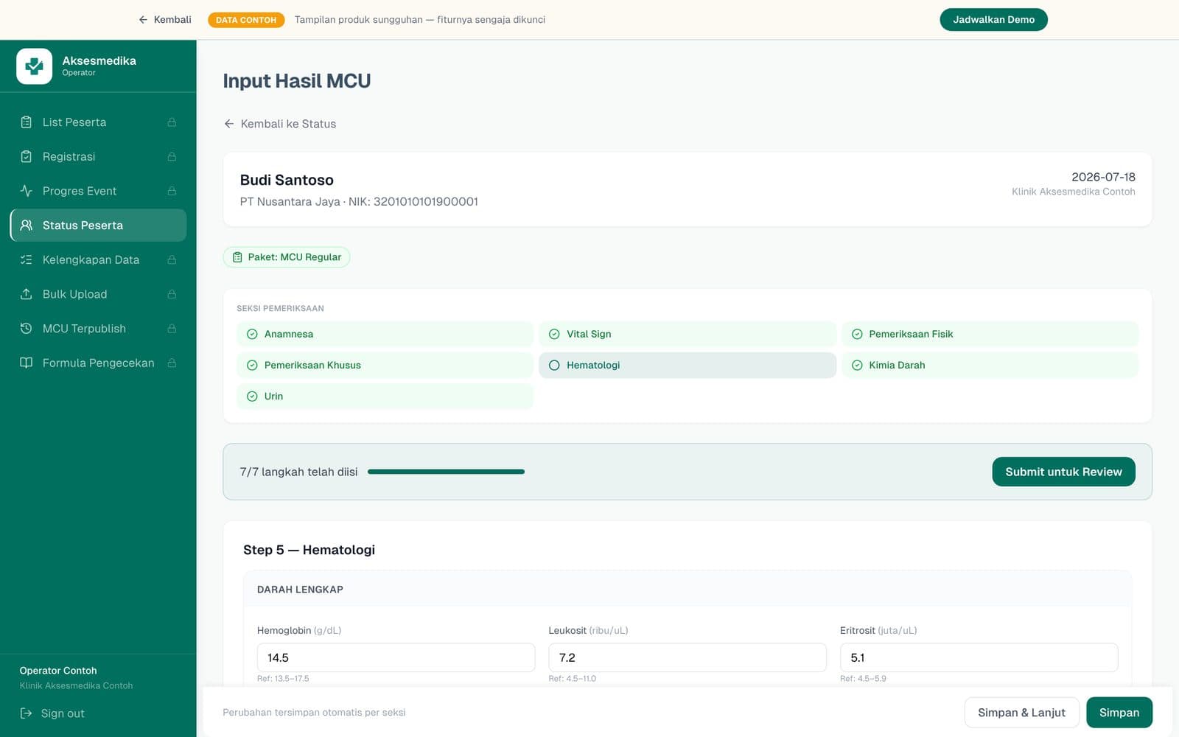
Task: Select the Hematologi exam section
Action: coord(688,365)
